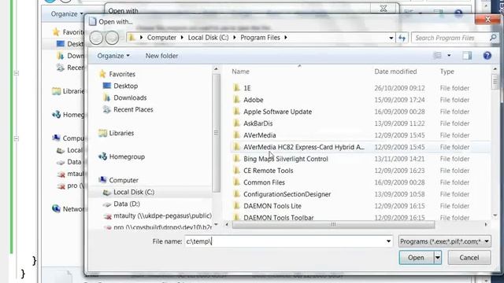Select Bing Maps Silverlight Control folder

point(286,159)
